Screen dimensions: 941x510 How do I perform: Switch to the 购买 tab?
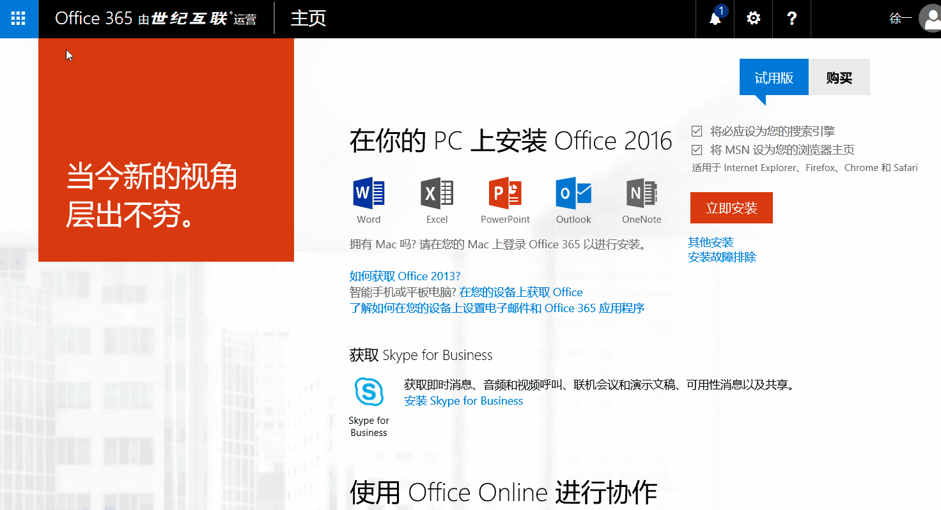coord(839,77)
